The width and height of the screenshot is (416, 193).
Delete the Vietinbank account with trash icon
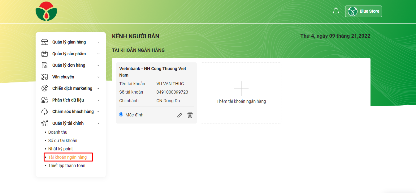click(190, 115)
